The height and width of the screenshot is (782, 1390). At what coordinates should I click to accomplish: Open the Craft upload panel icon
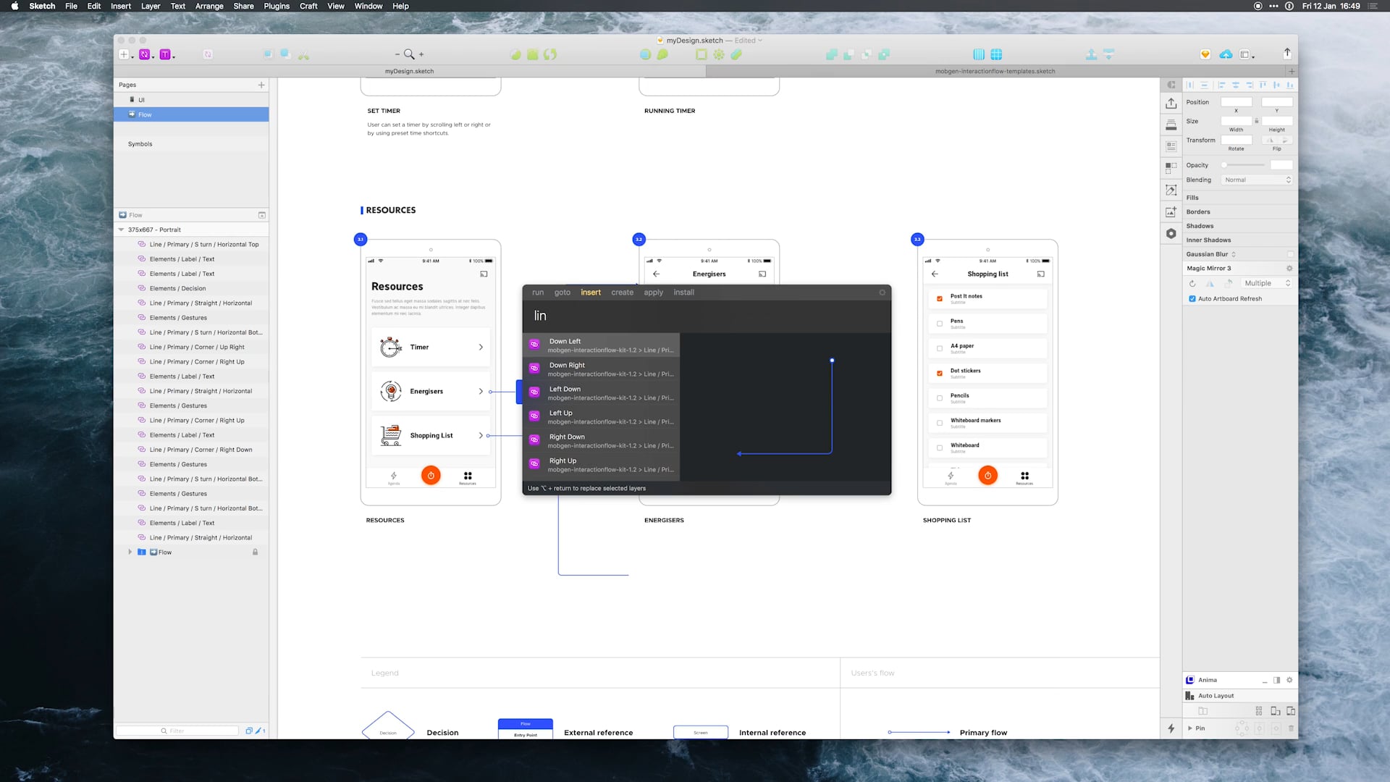pyautogui.click(x=1171, y=104)
